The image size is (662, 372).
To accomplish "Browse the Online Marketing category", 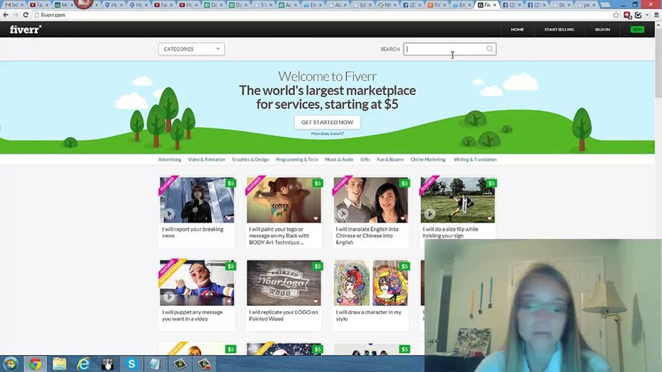I will click(428, 160).
